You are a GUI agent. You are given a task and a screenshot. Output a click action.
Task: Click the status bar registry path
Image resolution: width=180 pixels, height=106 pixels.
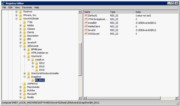51,103
